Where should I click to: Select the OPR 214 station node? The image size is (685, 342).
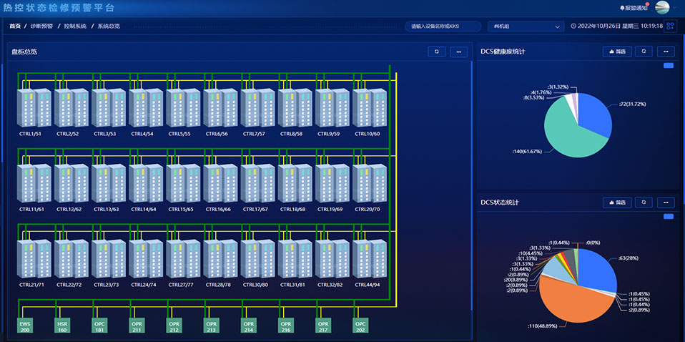coord(248,326)
